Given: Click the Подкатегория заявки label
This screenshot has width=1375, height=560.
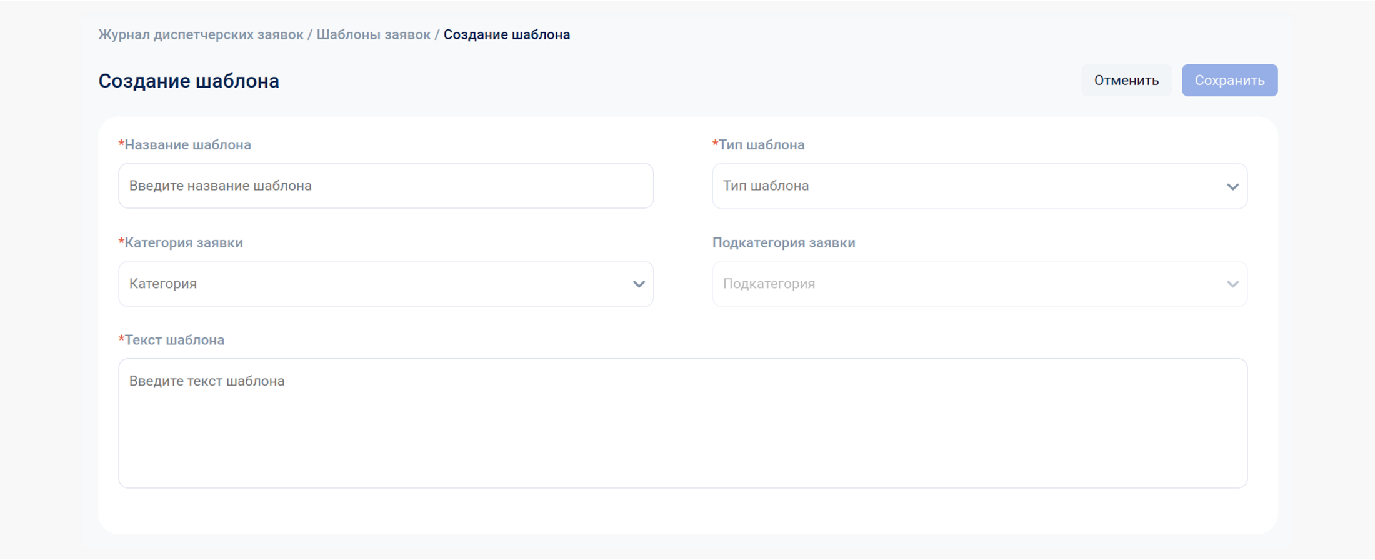Looking at the screenshot, I should coord(783,243).
